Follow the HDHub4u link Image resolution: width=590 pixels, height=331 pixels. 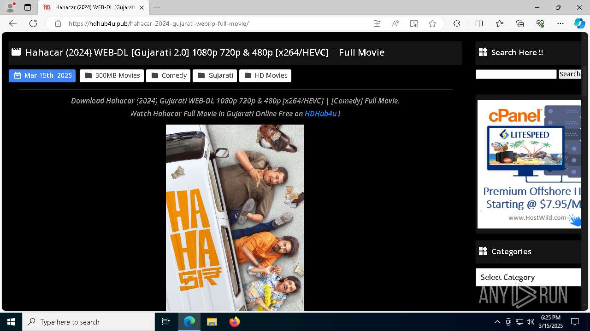(320, 114)
